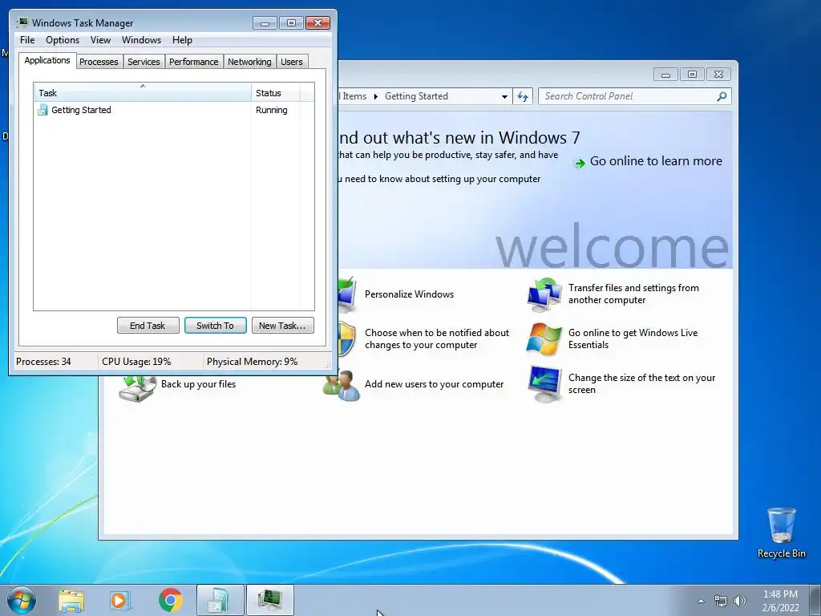Open the File menu in Task Manager

point(27,40)
